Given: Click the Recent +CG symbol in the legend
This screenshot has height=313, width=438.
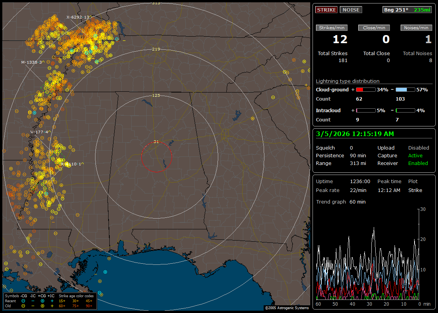Looking at the screenshot, I should pyautogui.click(x=42, y=301).
